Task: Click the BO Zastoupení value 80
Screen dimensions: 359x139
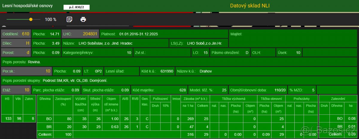Action: click(x=69, y=119)
